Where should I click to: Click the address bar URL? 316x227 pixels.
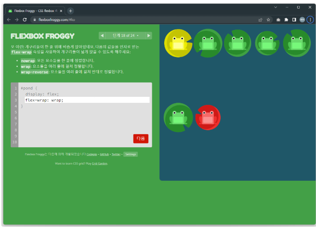[x=56, y=20]
